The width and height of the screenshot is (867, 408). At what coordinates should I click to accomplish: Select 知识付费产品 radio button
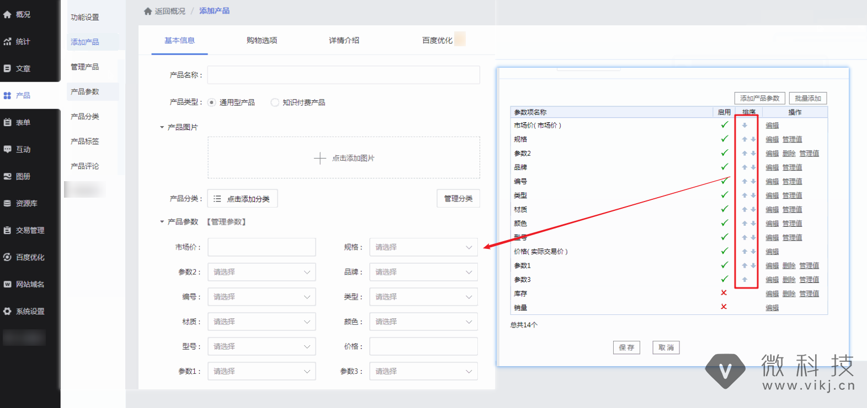275,102
